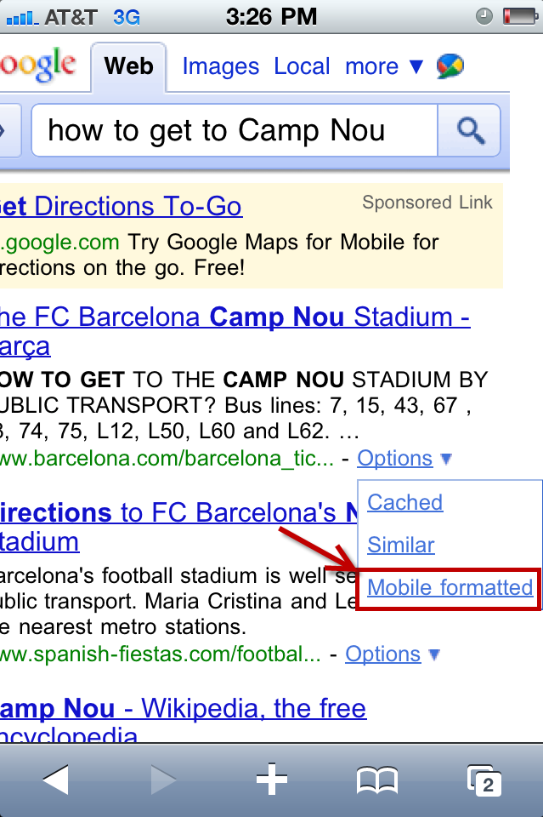Tap the page switcher icon showing 2
This screenshot has width=543, height=817.
(x=486, y=779)
